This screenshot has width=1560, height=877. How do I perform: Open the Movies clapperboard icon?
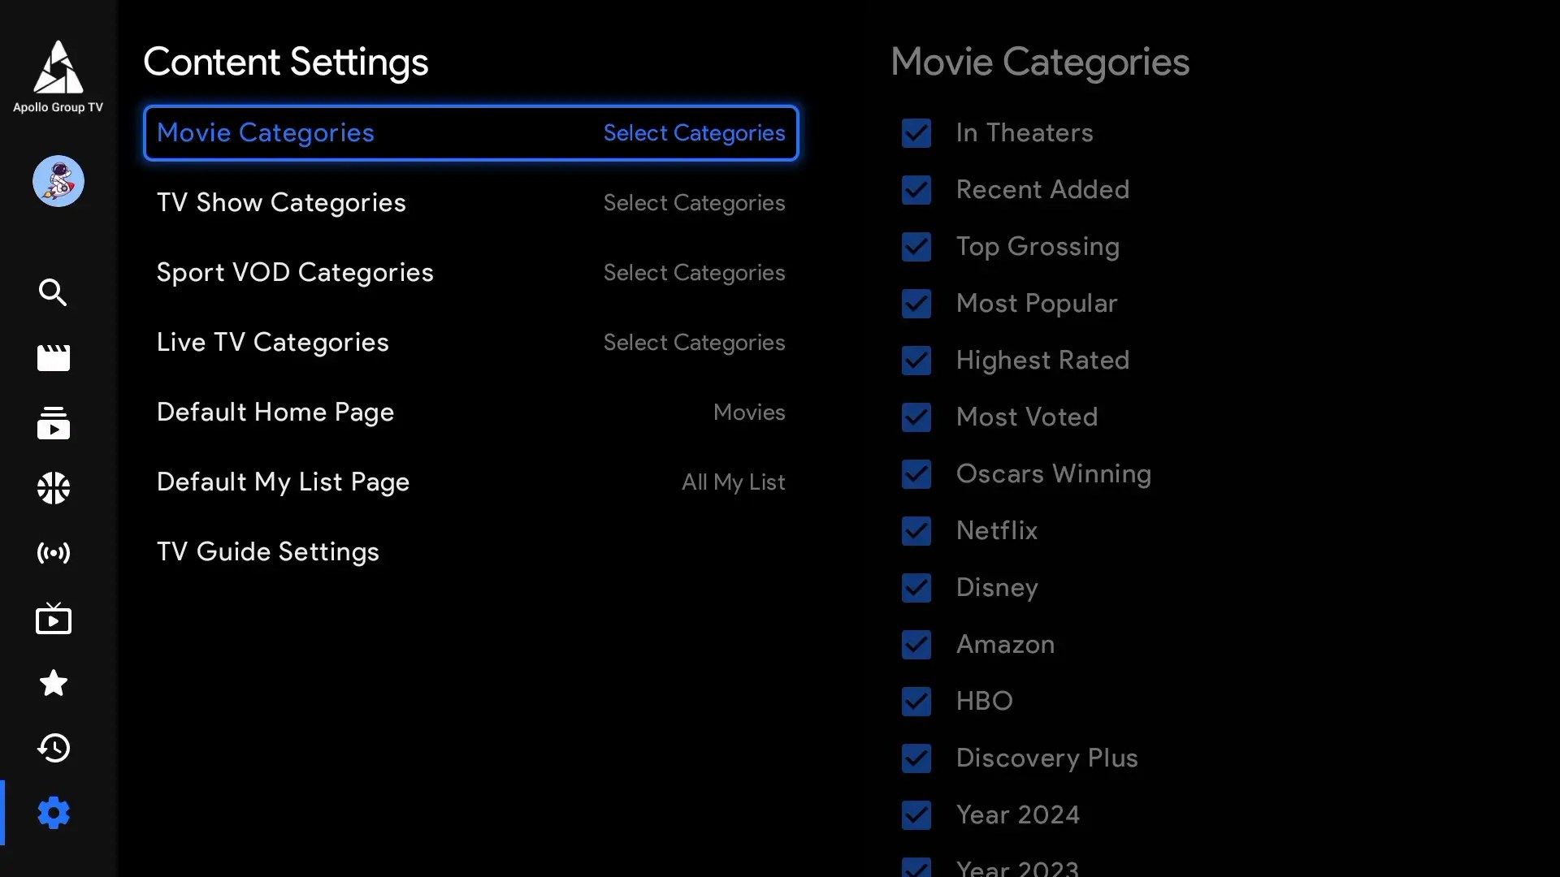pos(54,358)
